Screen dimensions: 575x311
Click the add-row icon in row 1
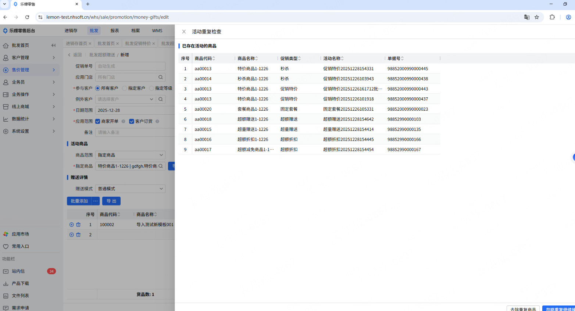(72, 225)
